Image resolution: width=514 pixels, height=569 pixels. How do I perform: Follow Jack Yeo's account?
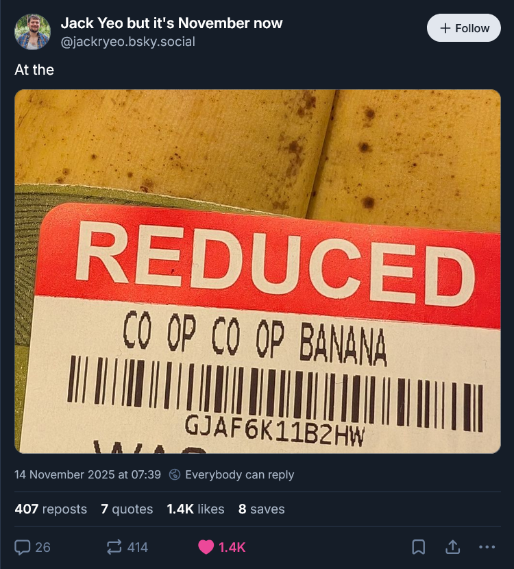pos(464,28)
